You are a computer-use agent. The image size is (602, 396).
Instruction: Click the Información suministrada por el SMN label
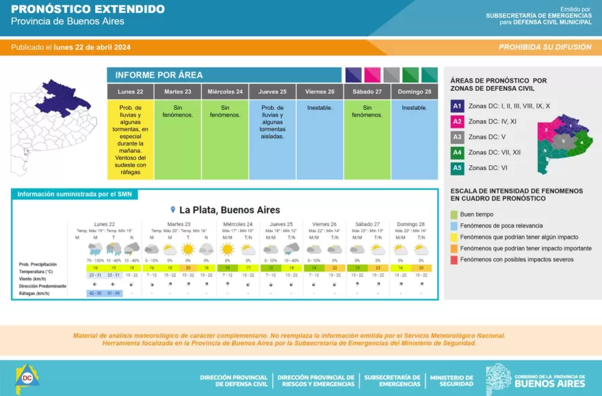[x=75, y=195]
